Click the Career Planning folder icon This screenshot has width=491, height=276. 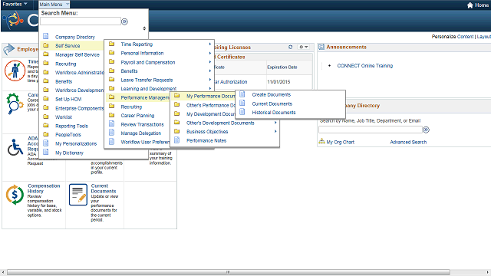pos(111,115)
